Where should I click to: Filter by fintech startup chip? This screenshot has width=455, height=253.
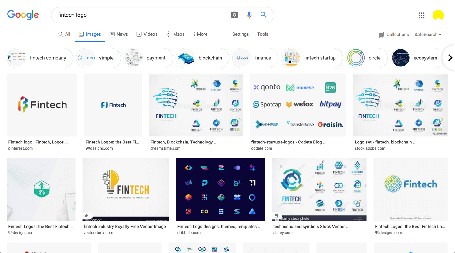tap(312, 58)
